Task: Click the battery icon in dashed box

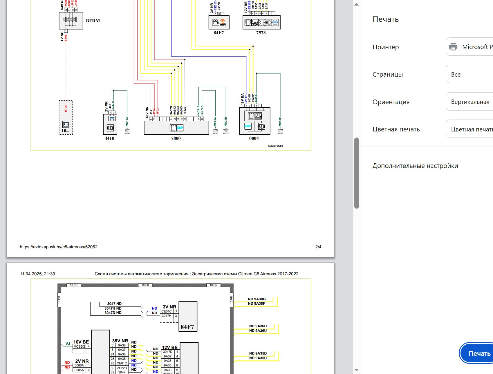Action: 66,124
